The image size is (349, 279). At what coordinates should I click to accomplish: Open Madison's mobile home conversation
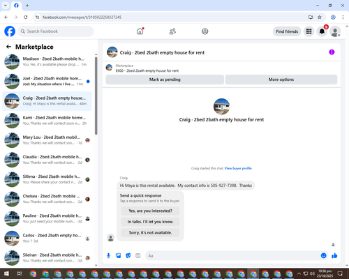pos(47,61)
